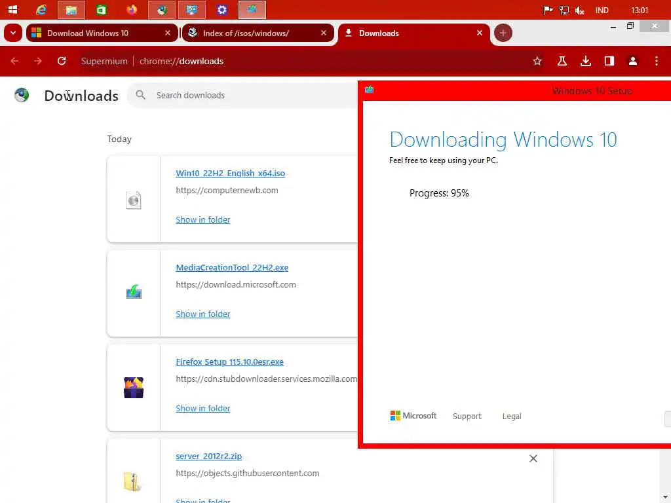Click the search magnifier icon
The image size is (671, 503).
pyautogui.click(x=140, y=95)
